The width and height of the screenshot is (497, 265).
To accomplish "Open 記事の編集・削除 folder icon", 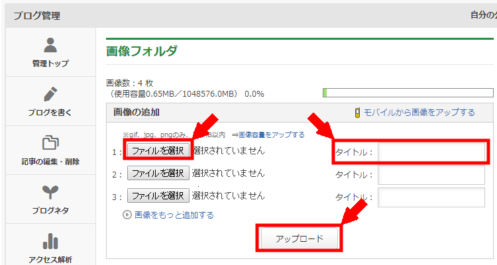I will pos(50,142).
